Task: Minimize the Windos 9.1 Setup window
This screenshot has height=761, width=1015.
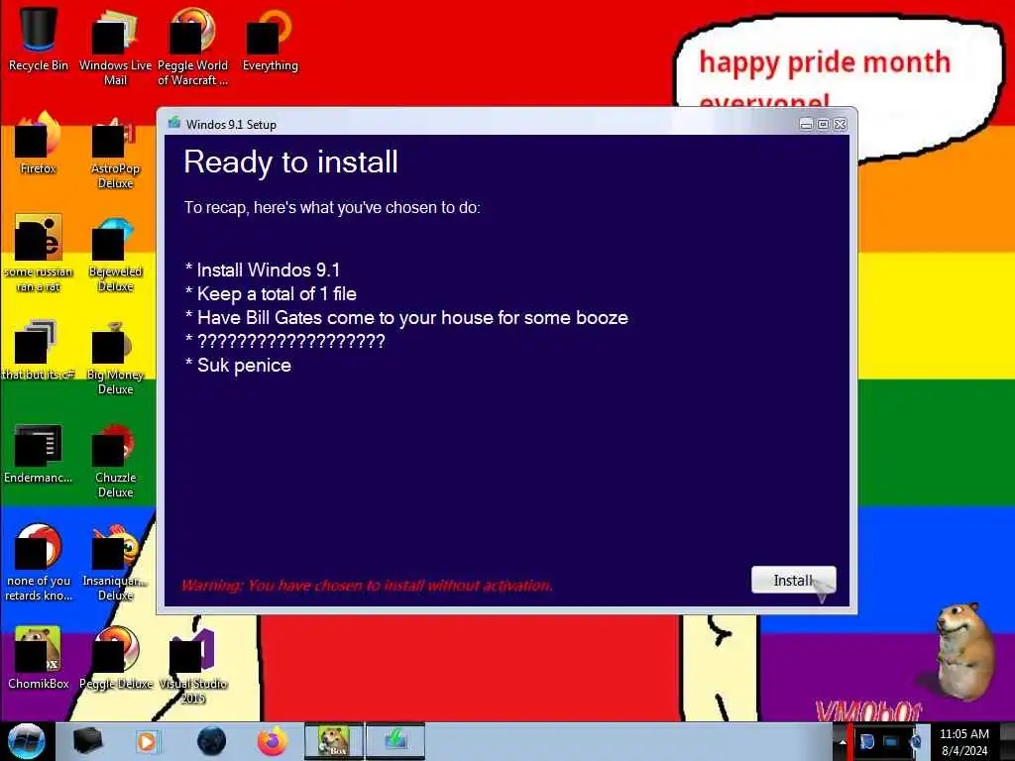Action: point(806,124)
